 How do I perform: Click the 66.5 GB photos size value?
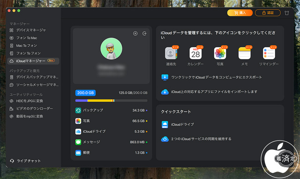point(138,121)
